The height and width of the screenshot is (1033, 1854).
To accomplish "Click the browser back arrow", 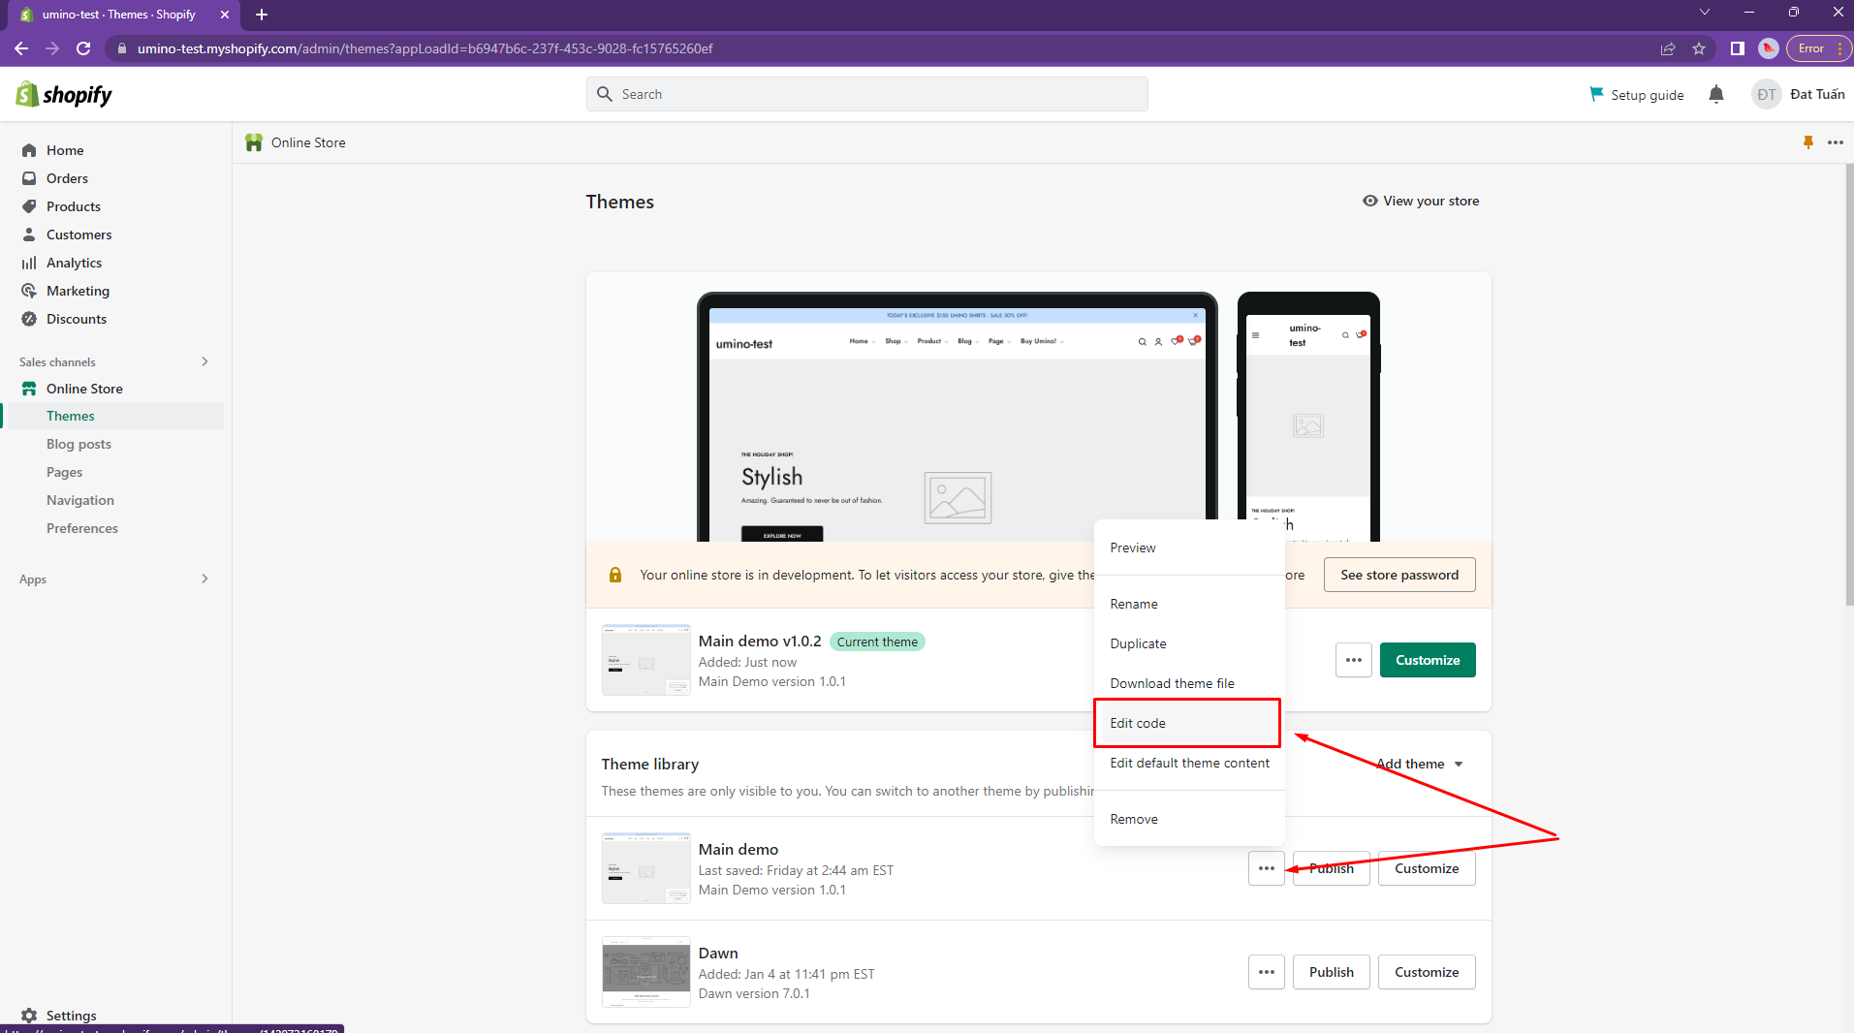I will [x=21, y=48].
